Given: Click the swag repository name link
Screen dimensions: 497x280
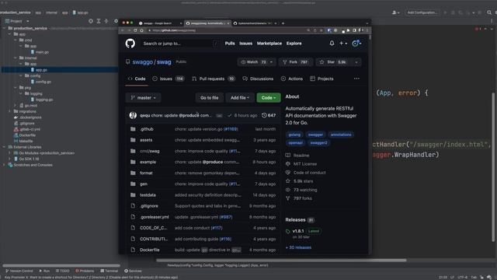Looking at the screenshot, I should (x=164, y=62).
